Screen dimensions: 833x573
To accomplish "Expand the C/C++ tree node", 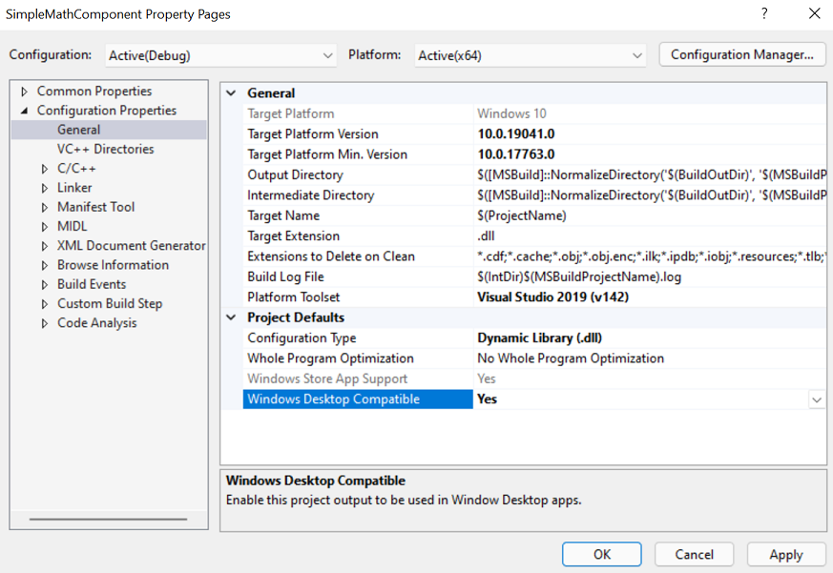I will (x=43, y=168).
